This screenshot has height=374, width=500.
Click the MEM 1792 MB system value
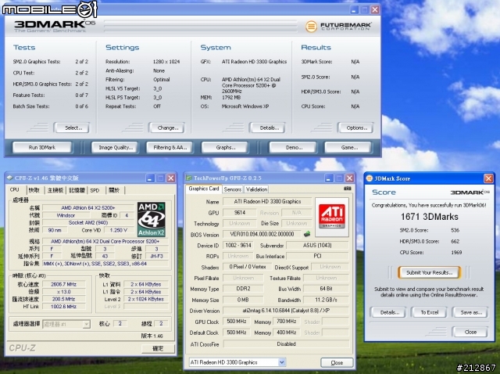pos(231,98)
